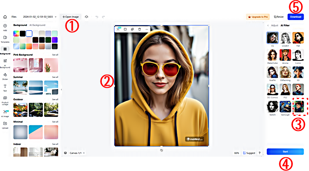Select the palm trees Summer background
The image size is (309, 171).
(20, 88)
